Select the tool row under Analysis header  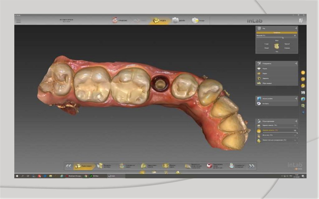click(277, 104)
